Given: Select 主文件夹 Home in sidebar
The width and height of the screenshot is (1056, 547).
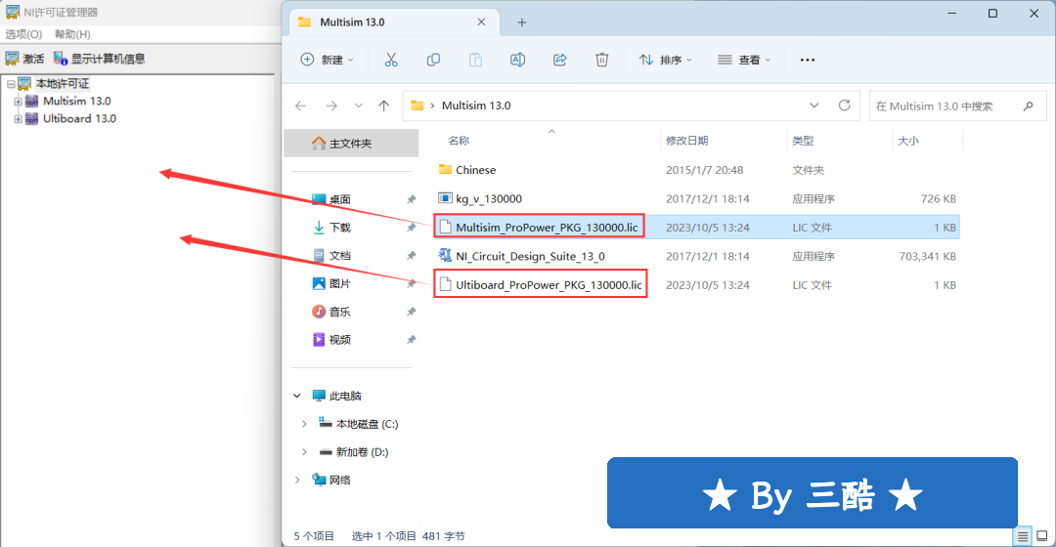Looking at the screenshot, I should tap(351, 144).
